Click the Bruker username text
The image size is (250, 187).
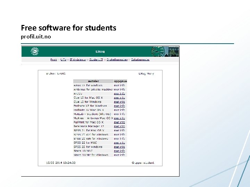[x=56, y=73]
